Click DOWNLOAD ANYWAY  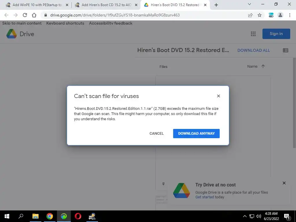[x=196, y=134]
